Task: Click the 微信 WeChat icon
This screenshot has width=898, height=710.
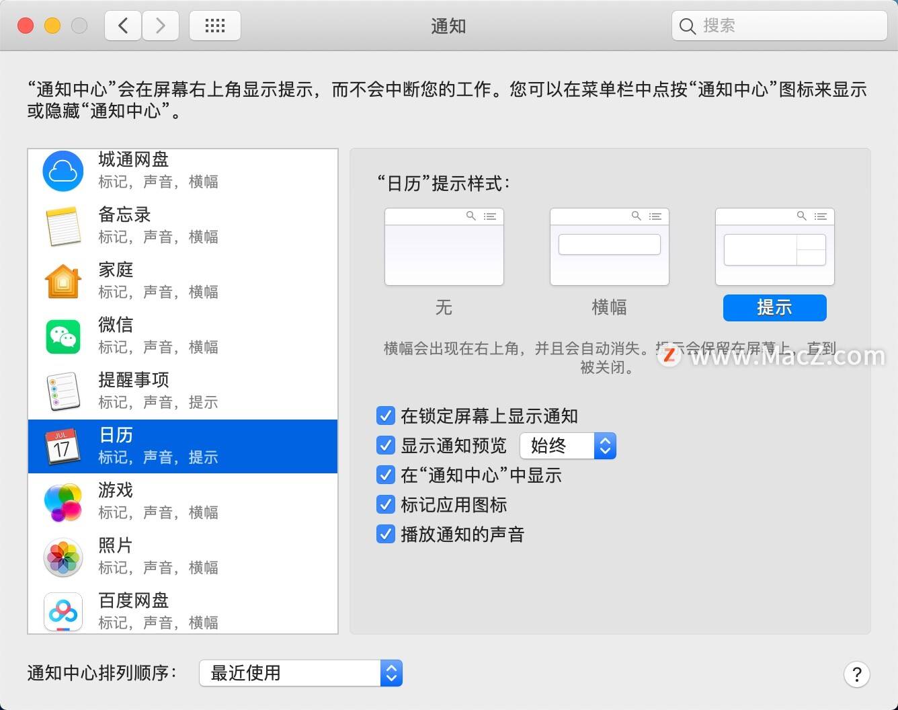Action: [x=63, y=336]
